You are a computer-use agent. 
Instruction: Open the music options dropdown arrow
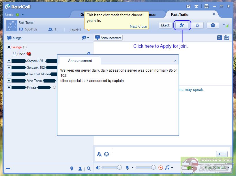[172, 168]
